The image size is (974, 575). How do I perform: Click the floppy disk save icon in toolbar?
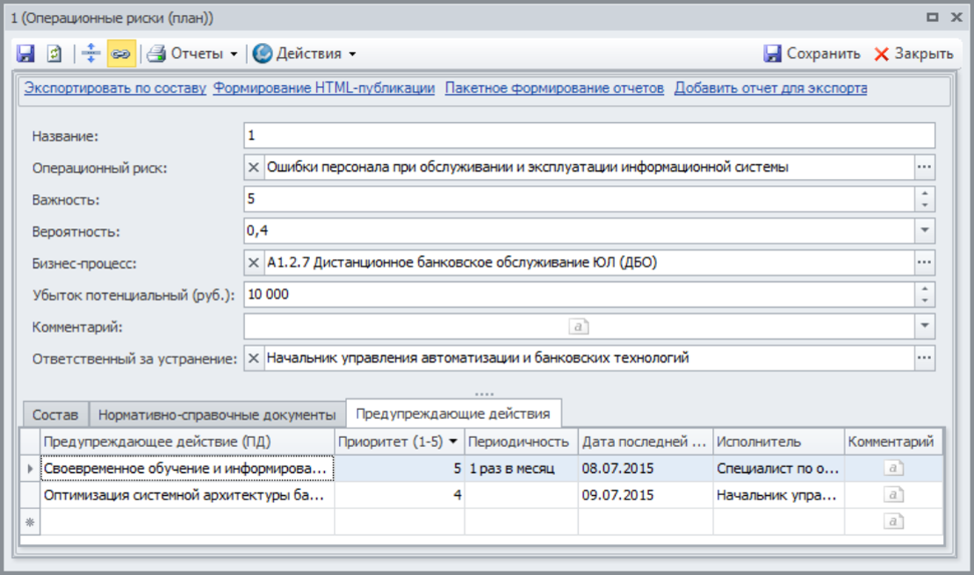point(26,54)
